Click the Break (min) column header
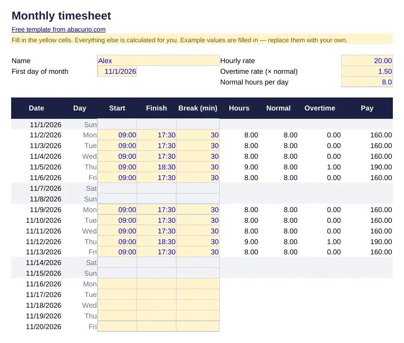The image size is (404, 343). (x=198, y=108)
